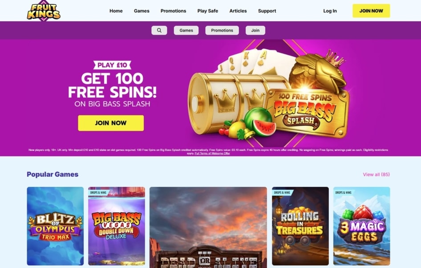
Task: Open the Support page
Action: [267, 11]
